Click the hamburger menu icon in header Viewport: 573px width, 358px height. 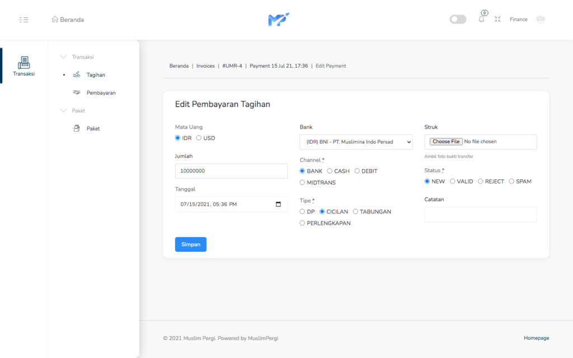tap(24, 20)
